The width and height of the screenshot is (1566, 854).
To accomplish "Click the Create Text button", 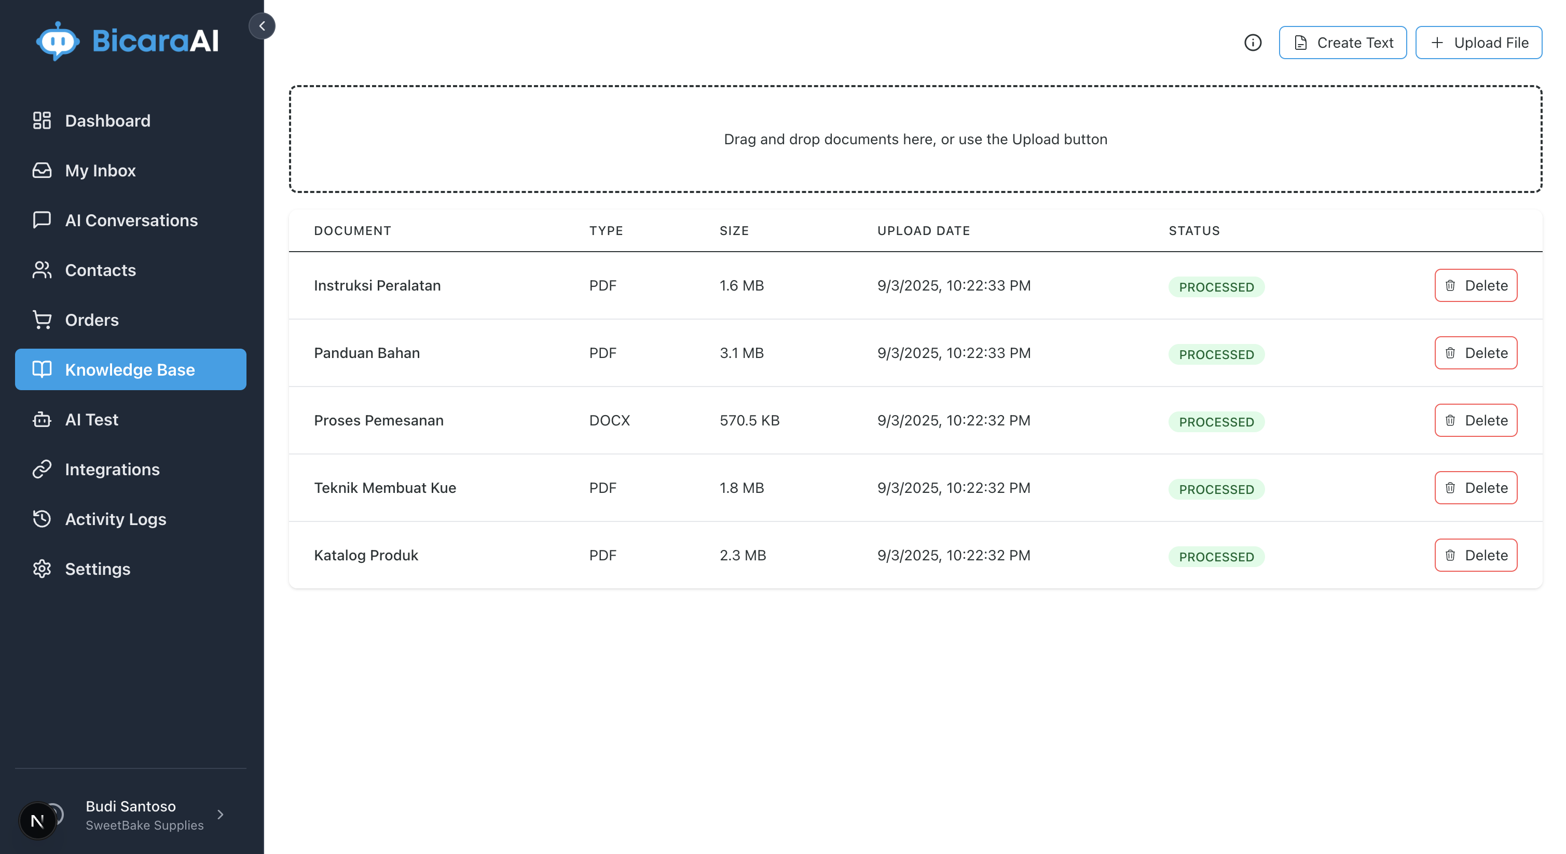I will (1343, 43).
